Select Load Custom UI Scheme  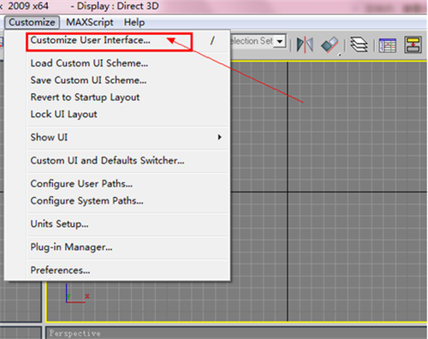click(89, 63)
